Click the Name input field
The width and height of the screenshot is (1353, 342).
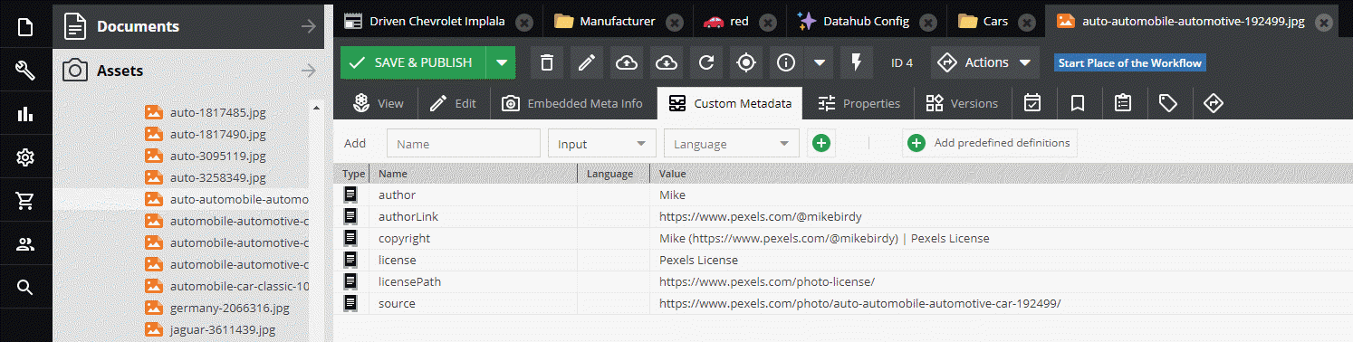click(x=464, y=143)
